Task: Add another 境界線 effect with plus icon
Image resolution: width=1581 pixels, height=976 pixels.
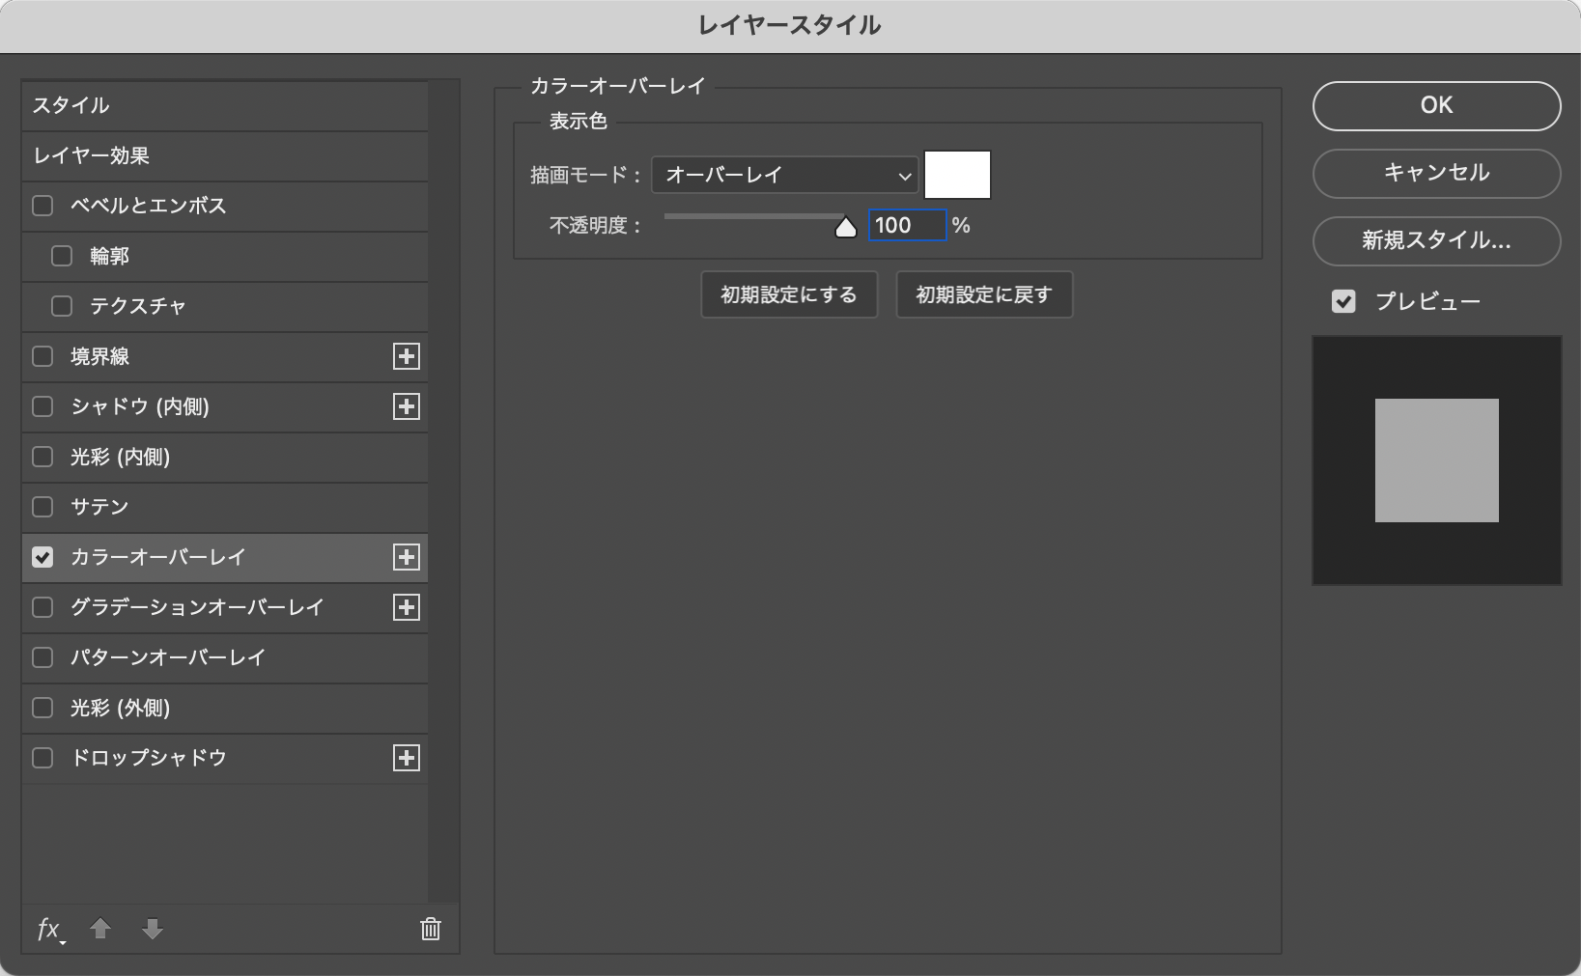Action: point(407,356)
